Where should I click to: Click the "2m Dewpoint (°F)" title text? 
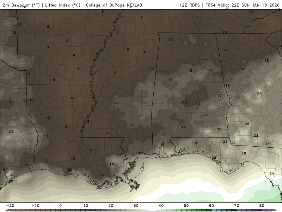pos(21,5)
